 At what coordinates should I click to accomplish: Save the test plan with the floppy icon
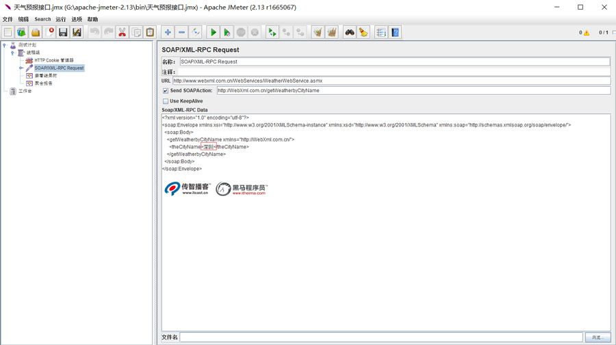(x=63, y=33)
